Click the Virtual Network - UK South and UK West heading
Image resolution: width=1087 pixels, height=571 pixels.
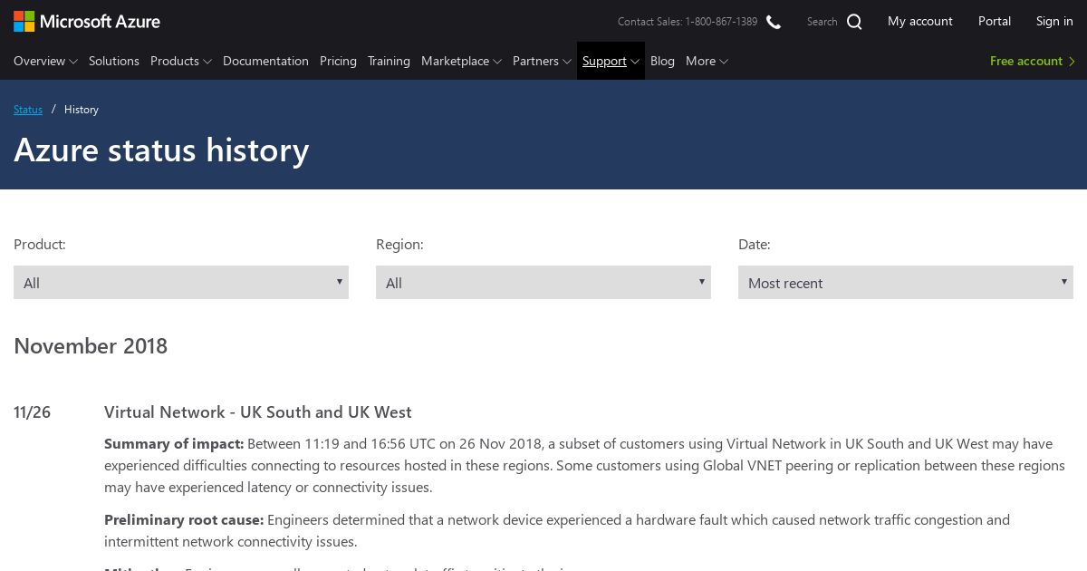258,411
